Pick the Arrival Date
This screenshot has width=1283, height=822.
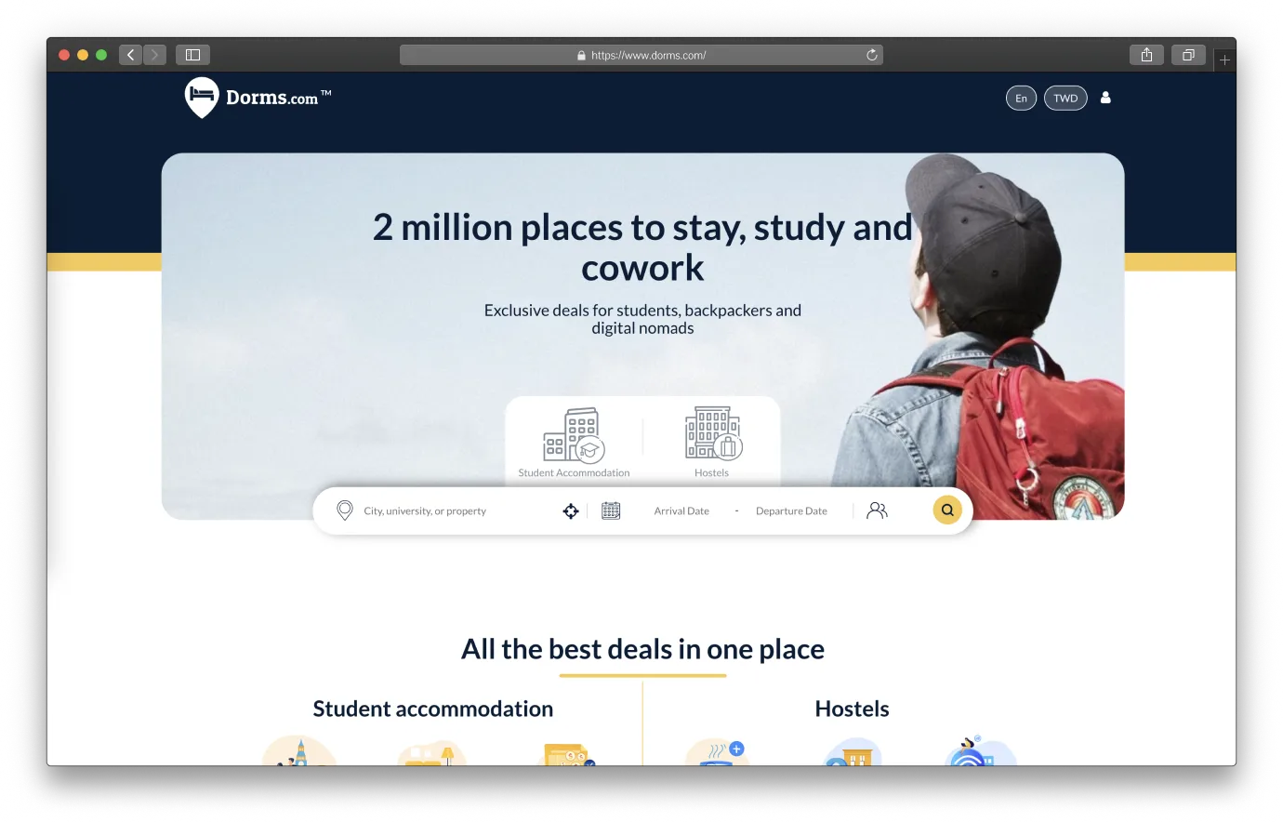click(681, 511)
